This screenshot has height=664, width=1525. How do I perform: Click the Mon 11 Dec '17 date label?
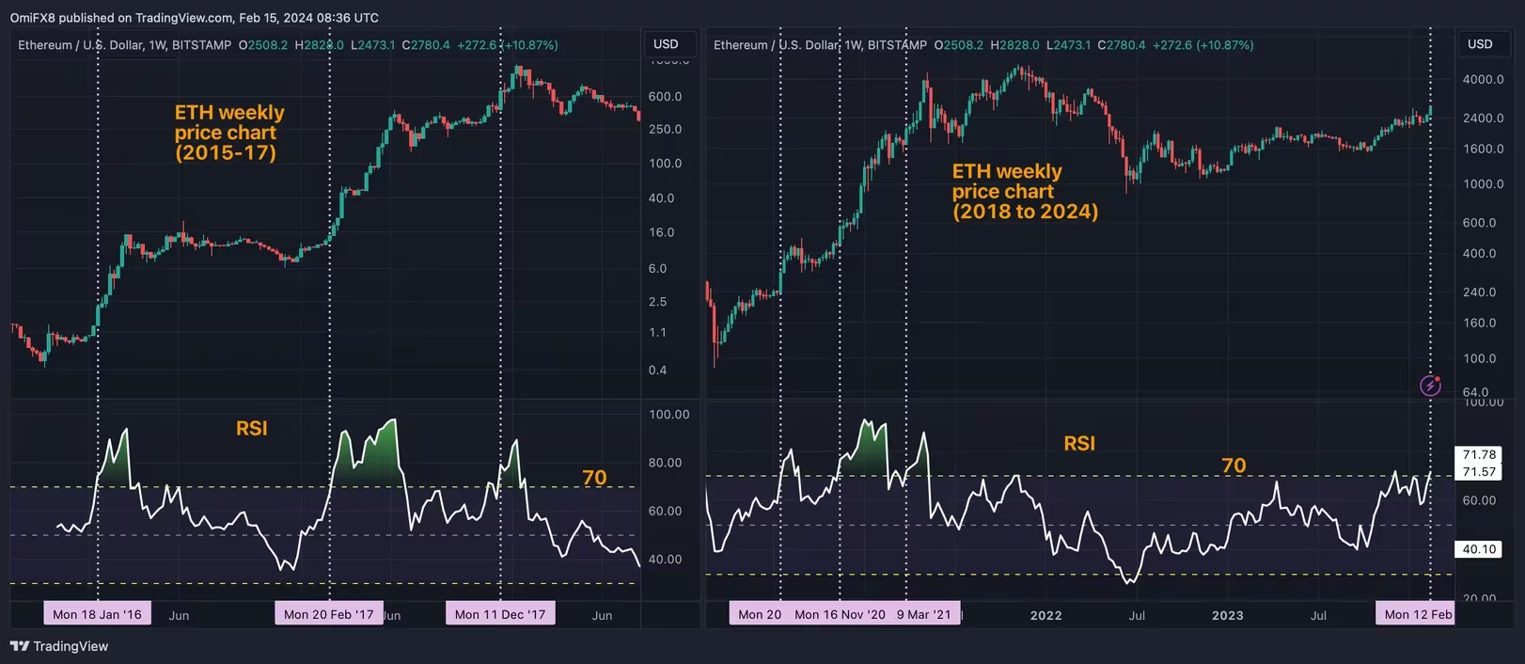pos(500,614)
